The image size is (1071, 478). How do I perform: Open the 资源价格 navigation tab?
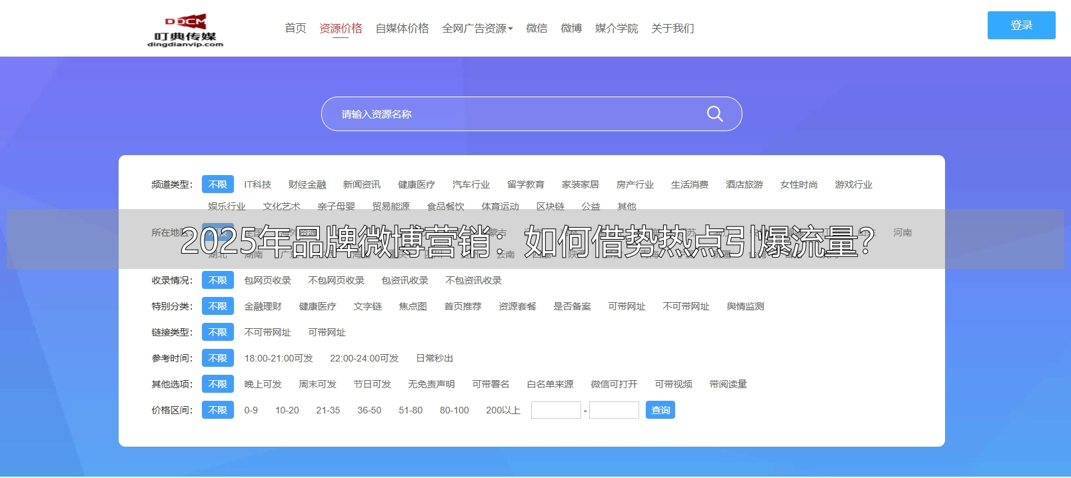point(341,28)
